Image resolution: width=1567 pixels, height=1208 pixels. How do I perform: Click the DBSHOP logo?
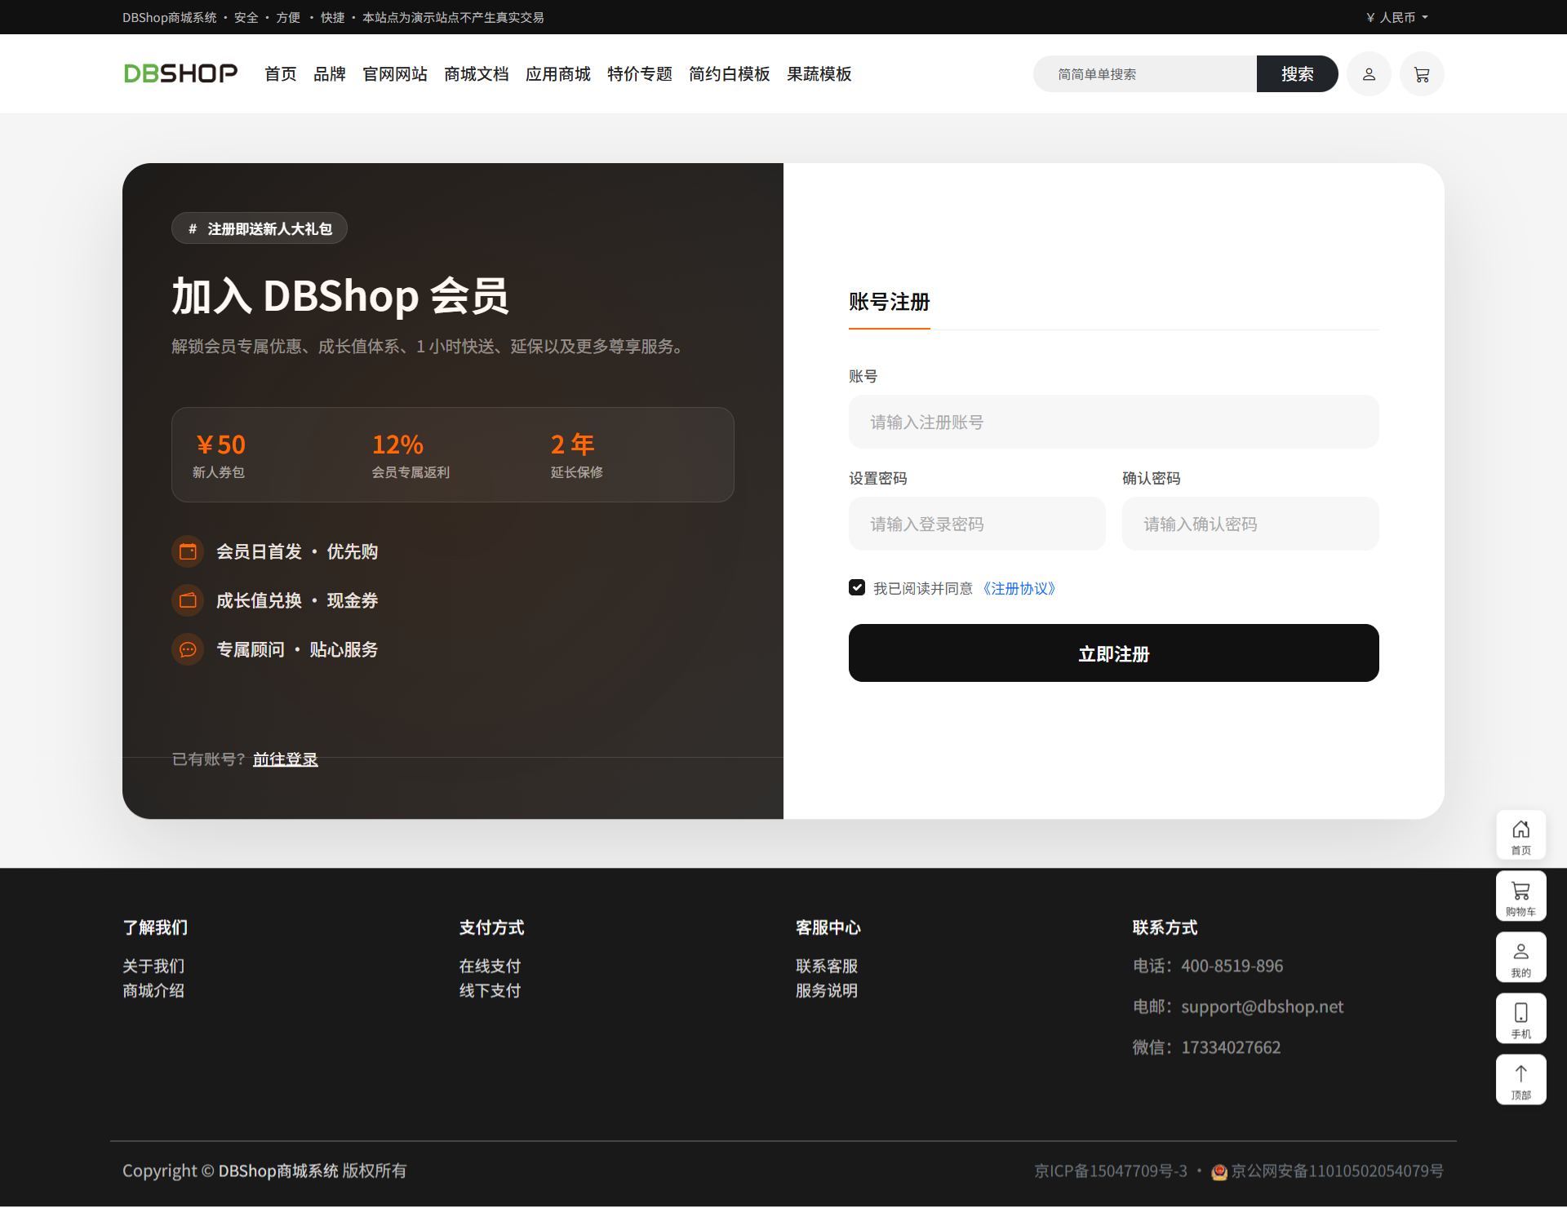(x=180, y=73)
